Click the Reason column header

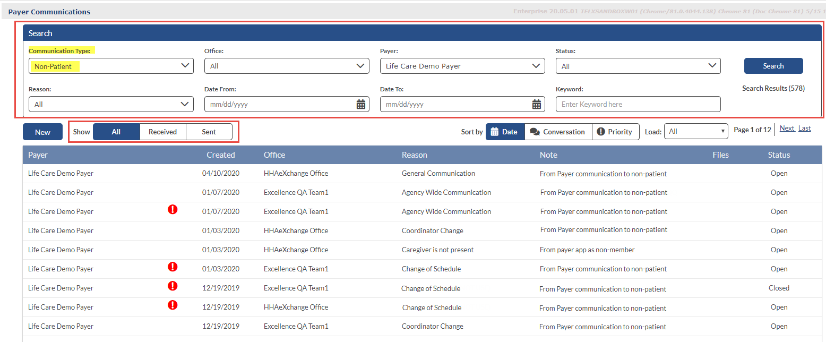(x=415, y=155)
